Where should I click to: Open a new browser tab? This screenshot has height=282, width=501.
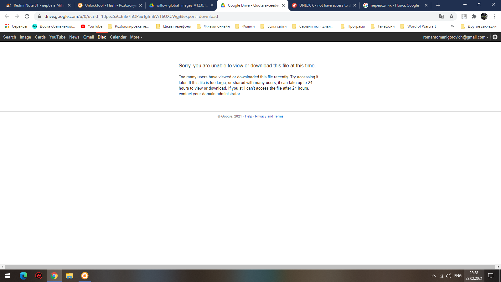(x=438, y=5)
